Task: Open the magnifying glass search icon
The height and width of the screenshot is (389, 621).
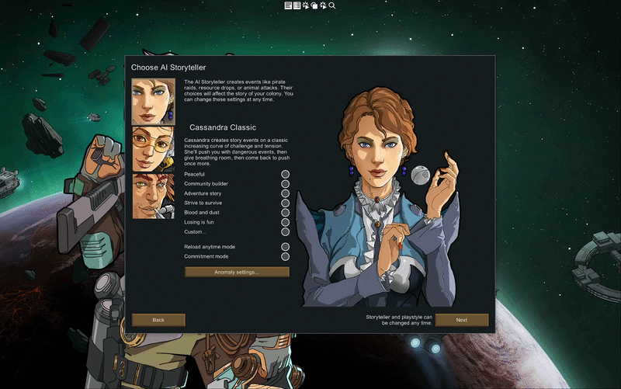Action: pyautogui.click(x=332, y=5)
